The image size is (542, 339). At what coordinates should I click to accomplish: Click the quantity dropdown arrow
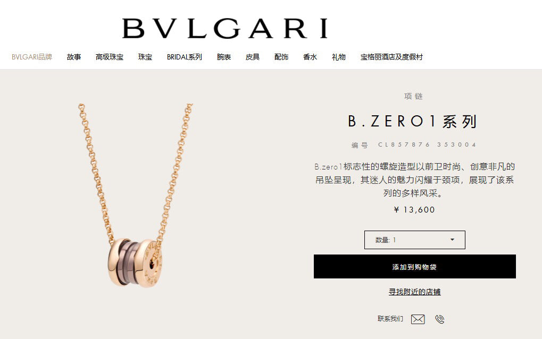pyautogui.click(x=452, y=240)
